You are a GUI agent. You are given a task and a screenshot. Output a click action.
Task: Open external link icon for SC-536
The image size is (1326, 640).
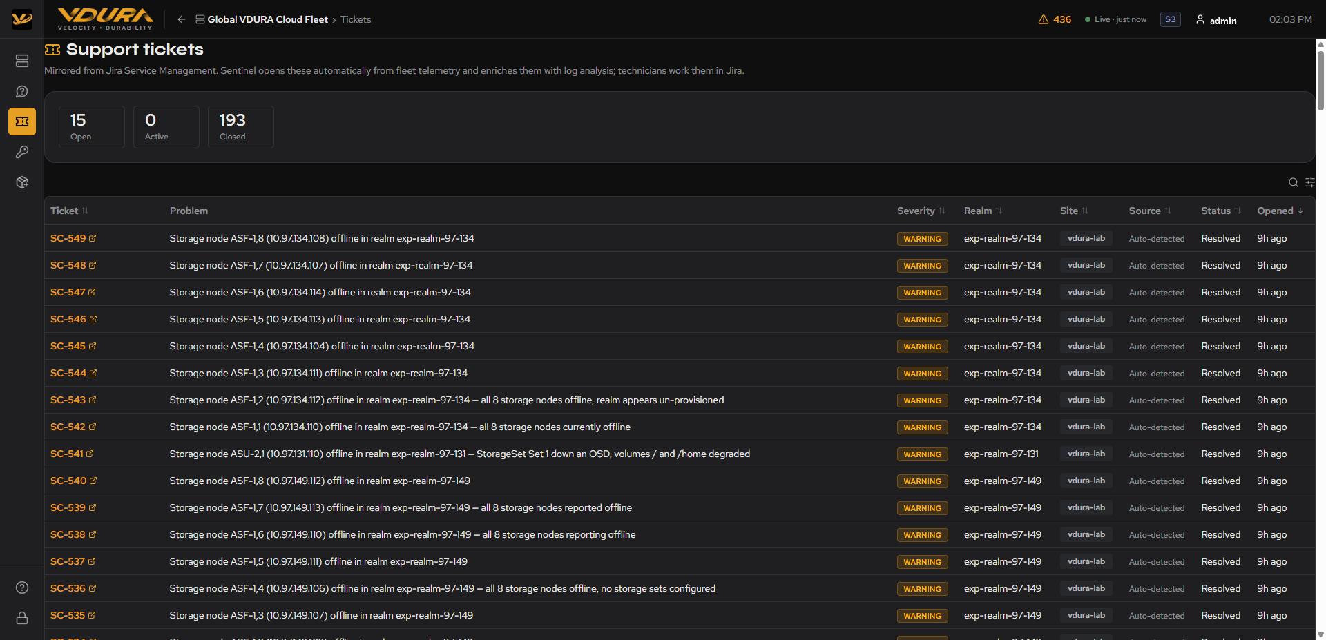point(93,588)
